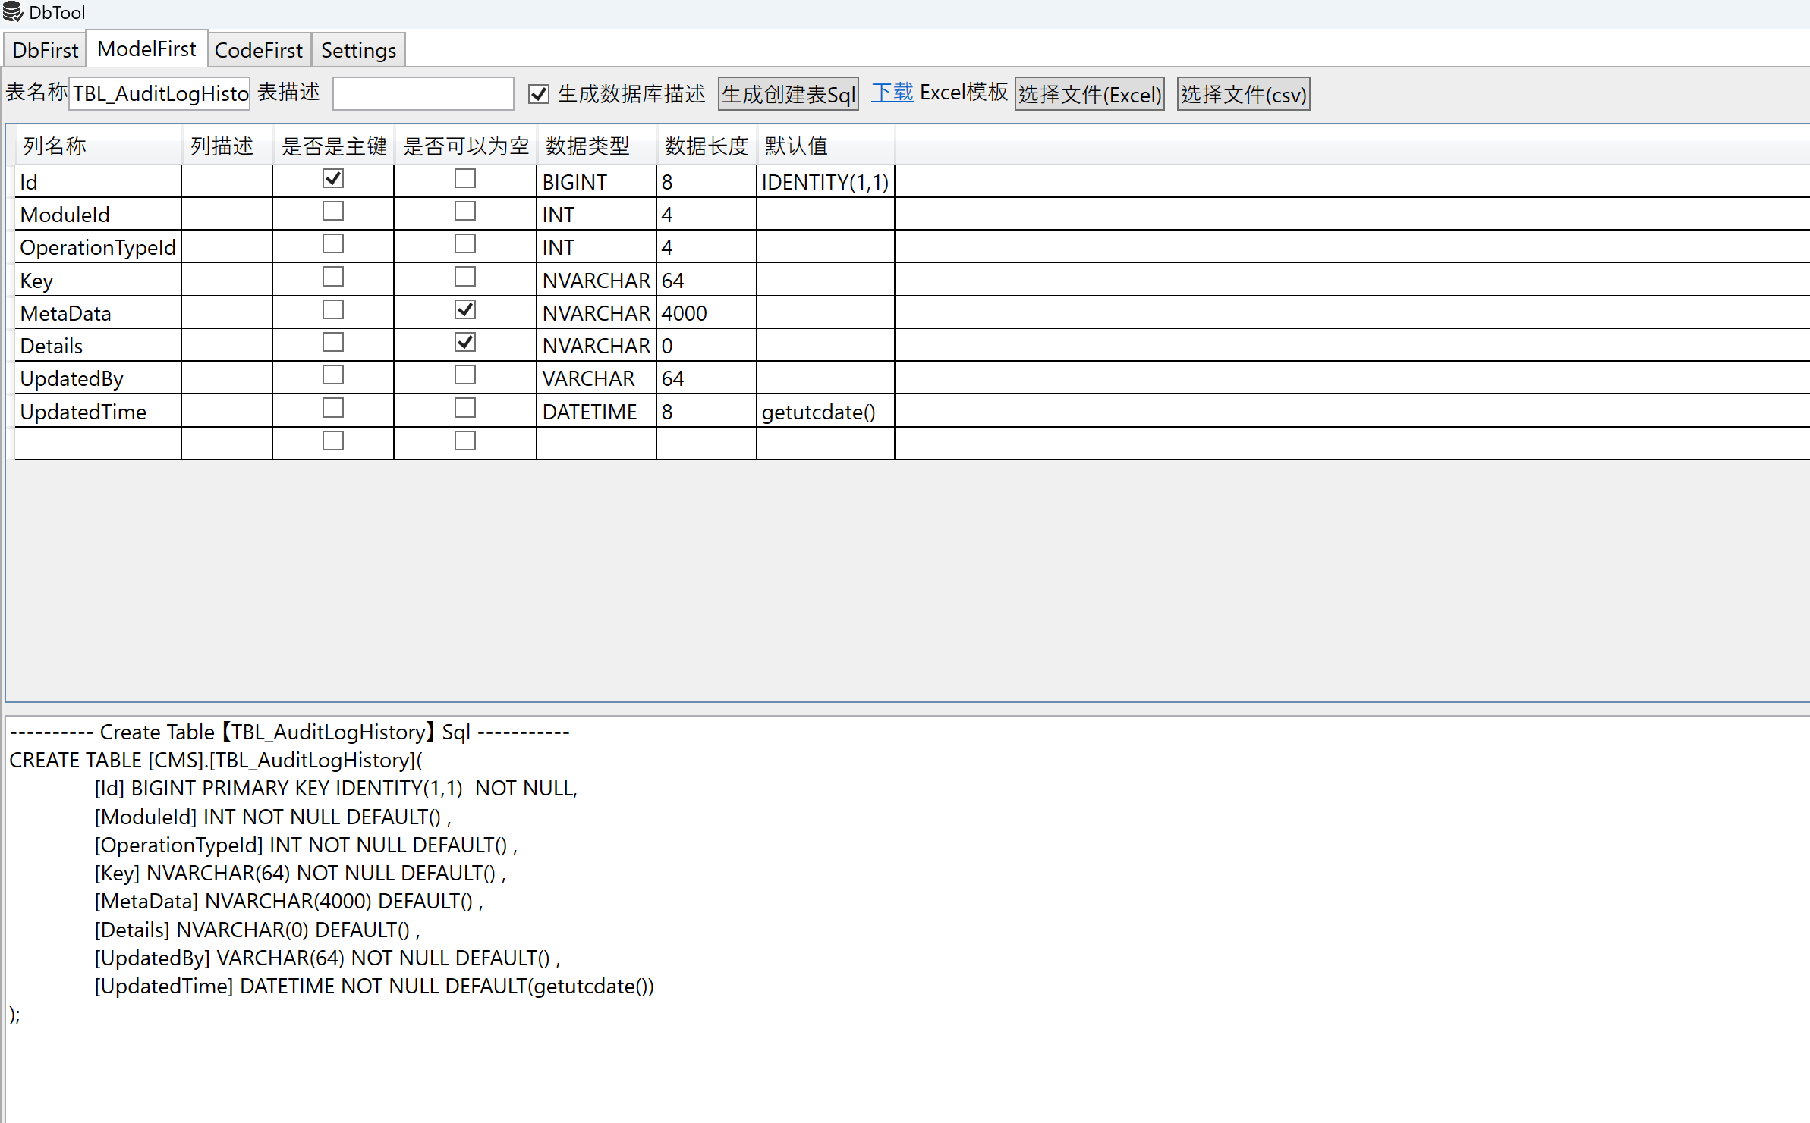Switch to the DbFirst tab
Image resolution: width=1810 pixels, height=1123 pixels.
coord(45,50)
